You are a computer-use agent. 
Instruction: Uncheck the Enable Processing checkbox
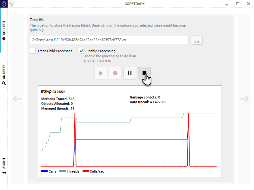(82, 51)
